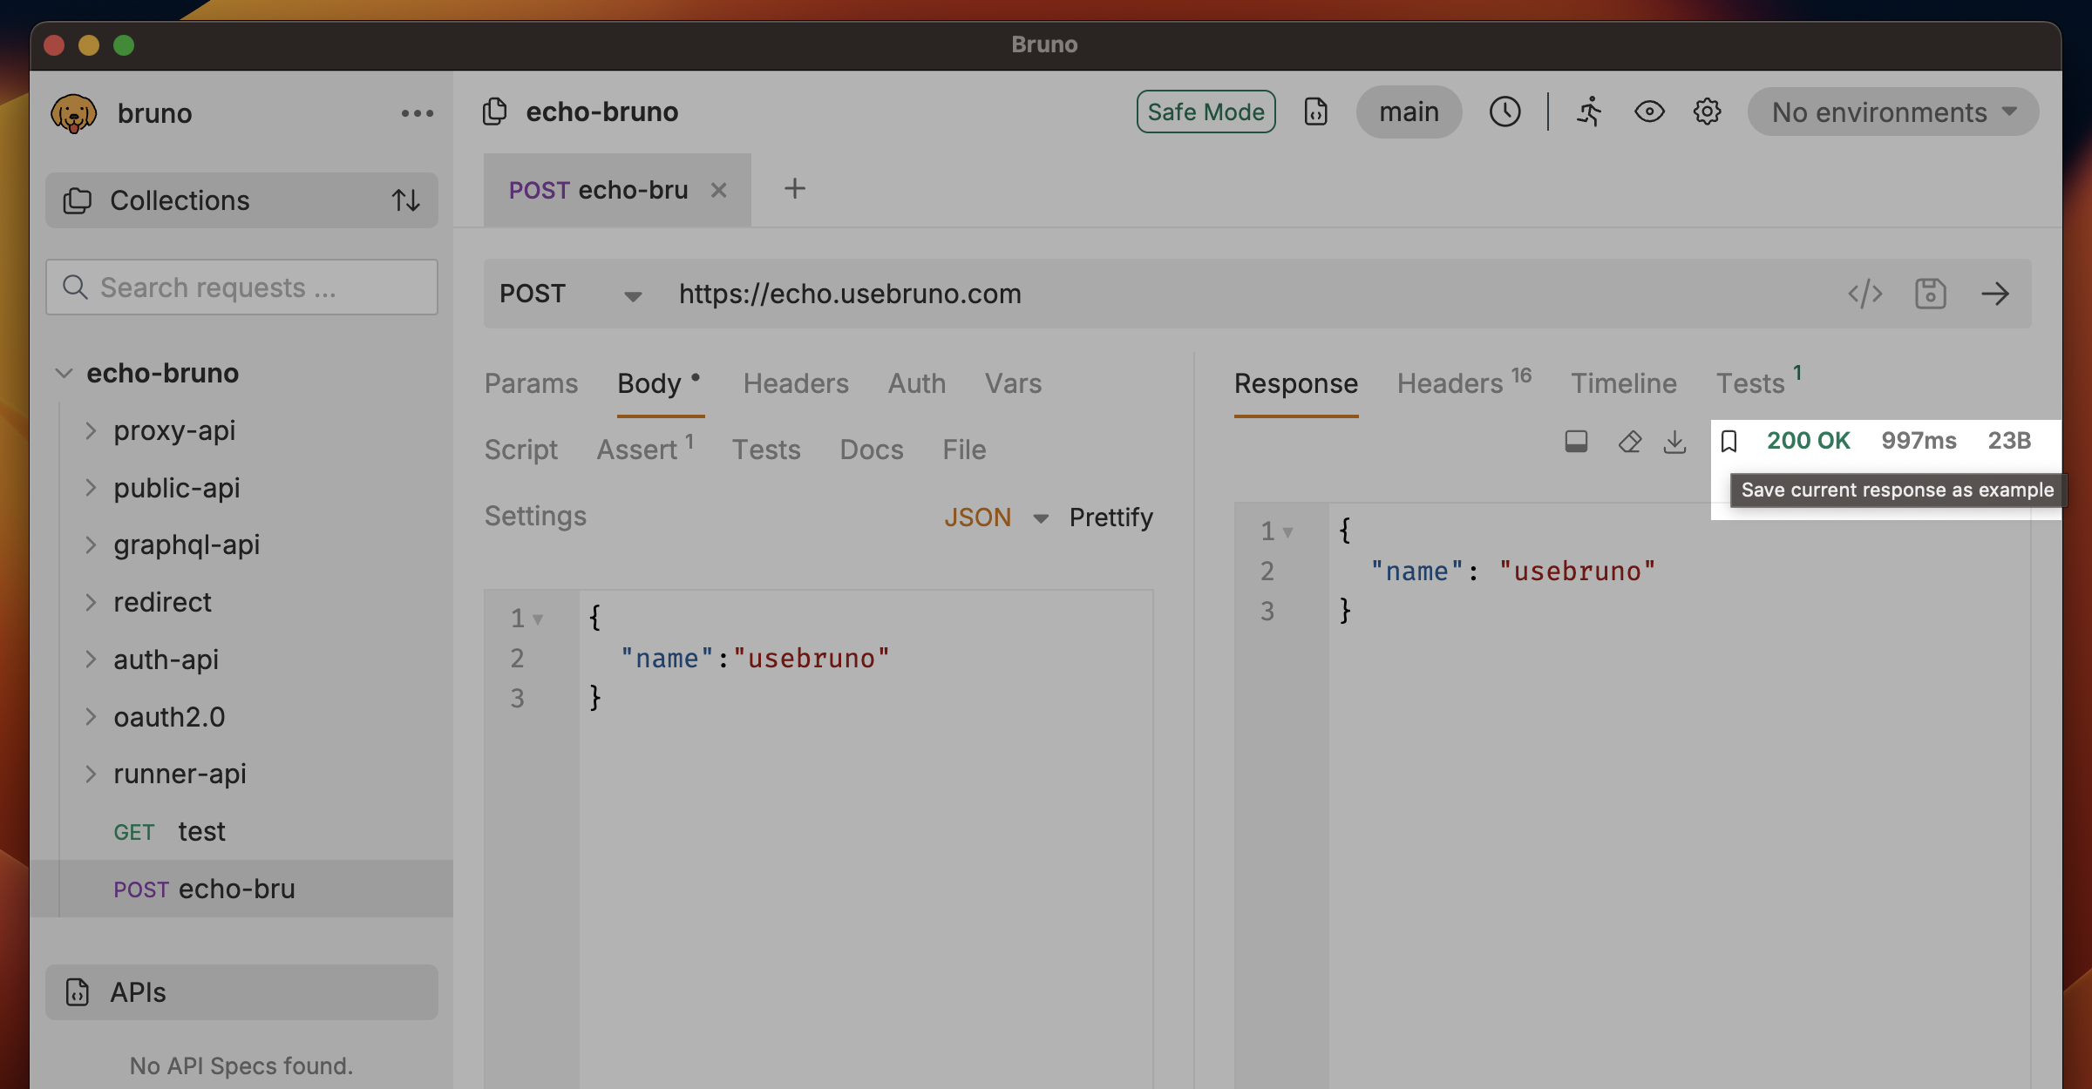This screenshot has height=1089, width=2092.
Task: Toggle collections sort order arrows
Action: click(x=405, y=200)
